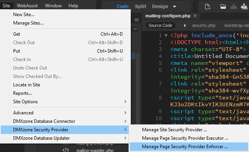This screenshot has height=152, width=249.
Task: Expand DMXzone Database Connector submenu
Action: [x=65, y=121]
